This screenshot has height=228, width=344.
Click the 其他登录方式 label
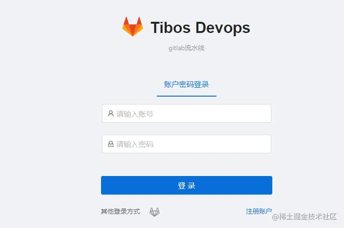[120, 211]
